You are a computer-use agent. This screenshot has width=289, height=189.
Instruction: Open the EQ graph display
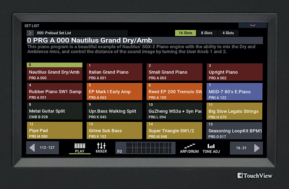coord(145,148)
